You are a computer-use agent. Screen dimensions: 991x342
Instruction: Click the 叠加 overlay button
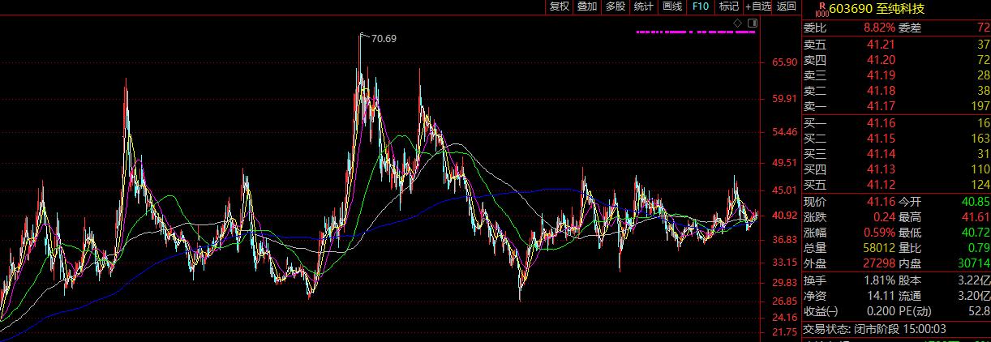pos(586,6)
